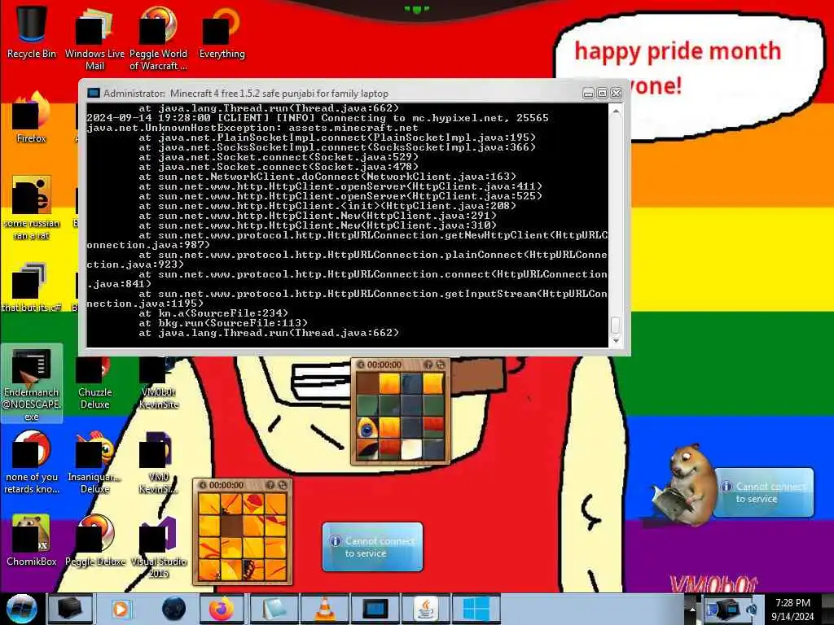Viewport: 834px width, 625px height.
Task: Open the Windows Live Mail desktop shortcut
Action: click(94, 40)
